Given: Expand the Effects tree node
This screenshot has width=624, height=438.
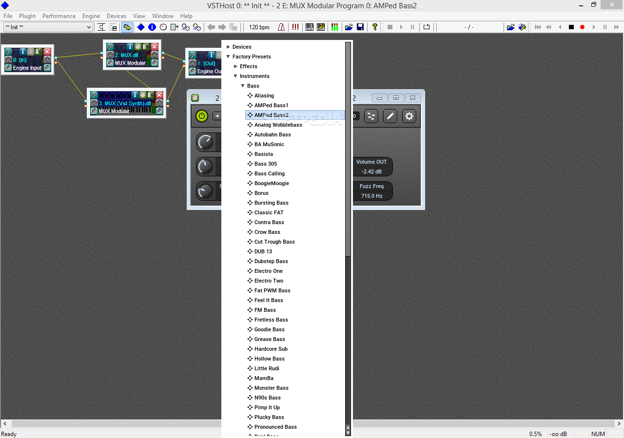Looking at the screenshot, I should 235,66.
